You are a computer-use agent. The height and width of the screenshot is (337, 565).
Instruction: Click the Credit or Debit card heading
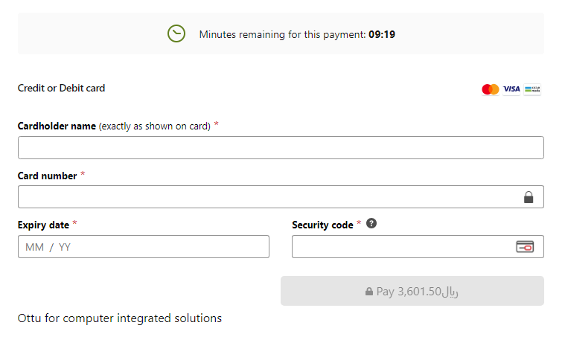pyautogui.click(x=61, y=88)
